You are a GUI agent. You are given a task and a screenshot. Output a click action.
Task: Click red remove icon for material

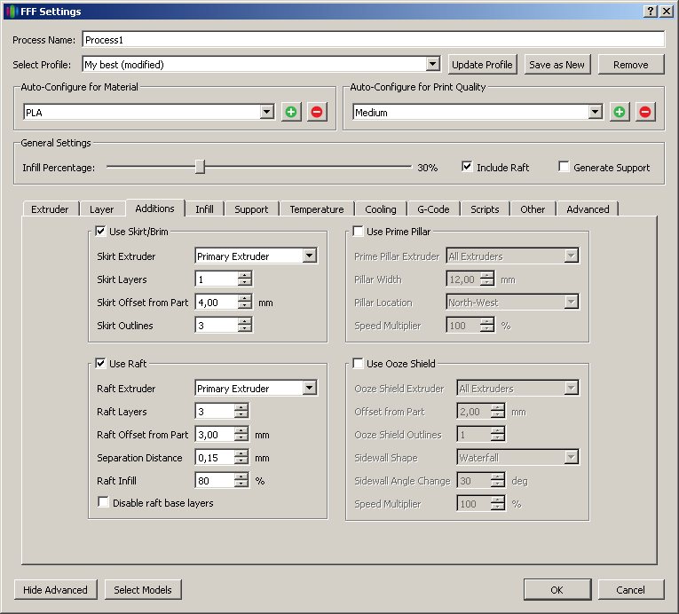click(317, 112)
